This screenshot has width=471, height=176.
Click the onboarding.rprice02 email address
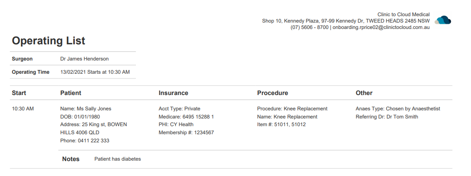tap(381, 27)
